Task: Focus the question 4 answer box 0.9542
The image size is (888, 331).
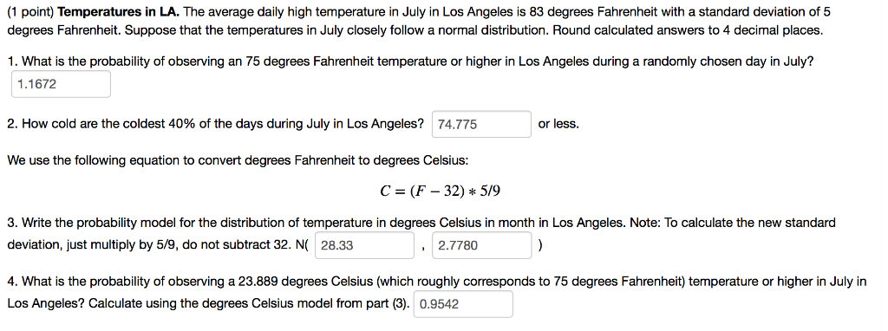Action: click(464, 304)
